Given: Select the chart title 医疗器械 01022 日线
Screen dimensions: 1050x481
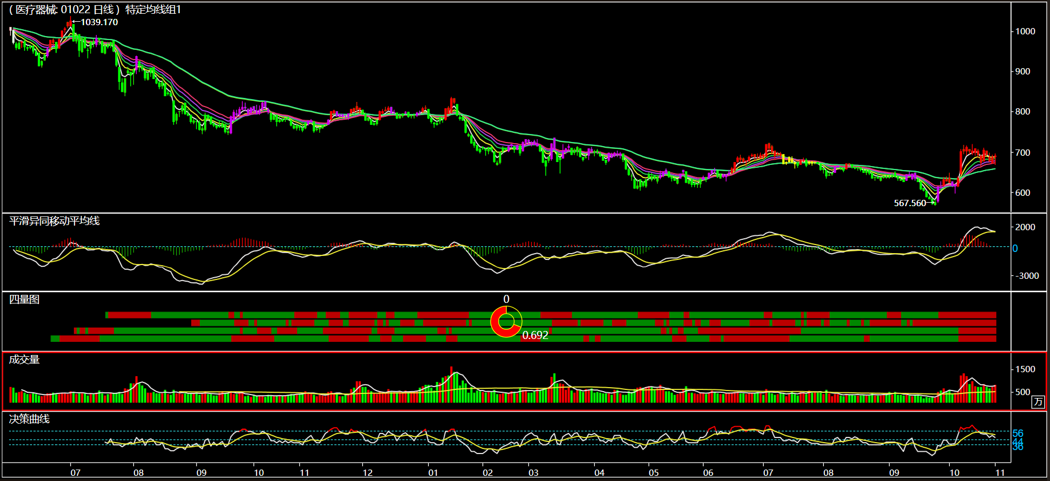Looking at the screenshot, I should pyautogui.click(x=64, y=10).
